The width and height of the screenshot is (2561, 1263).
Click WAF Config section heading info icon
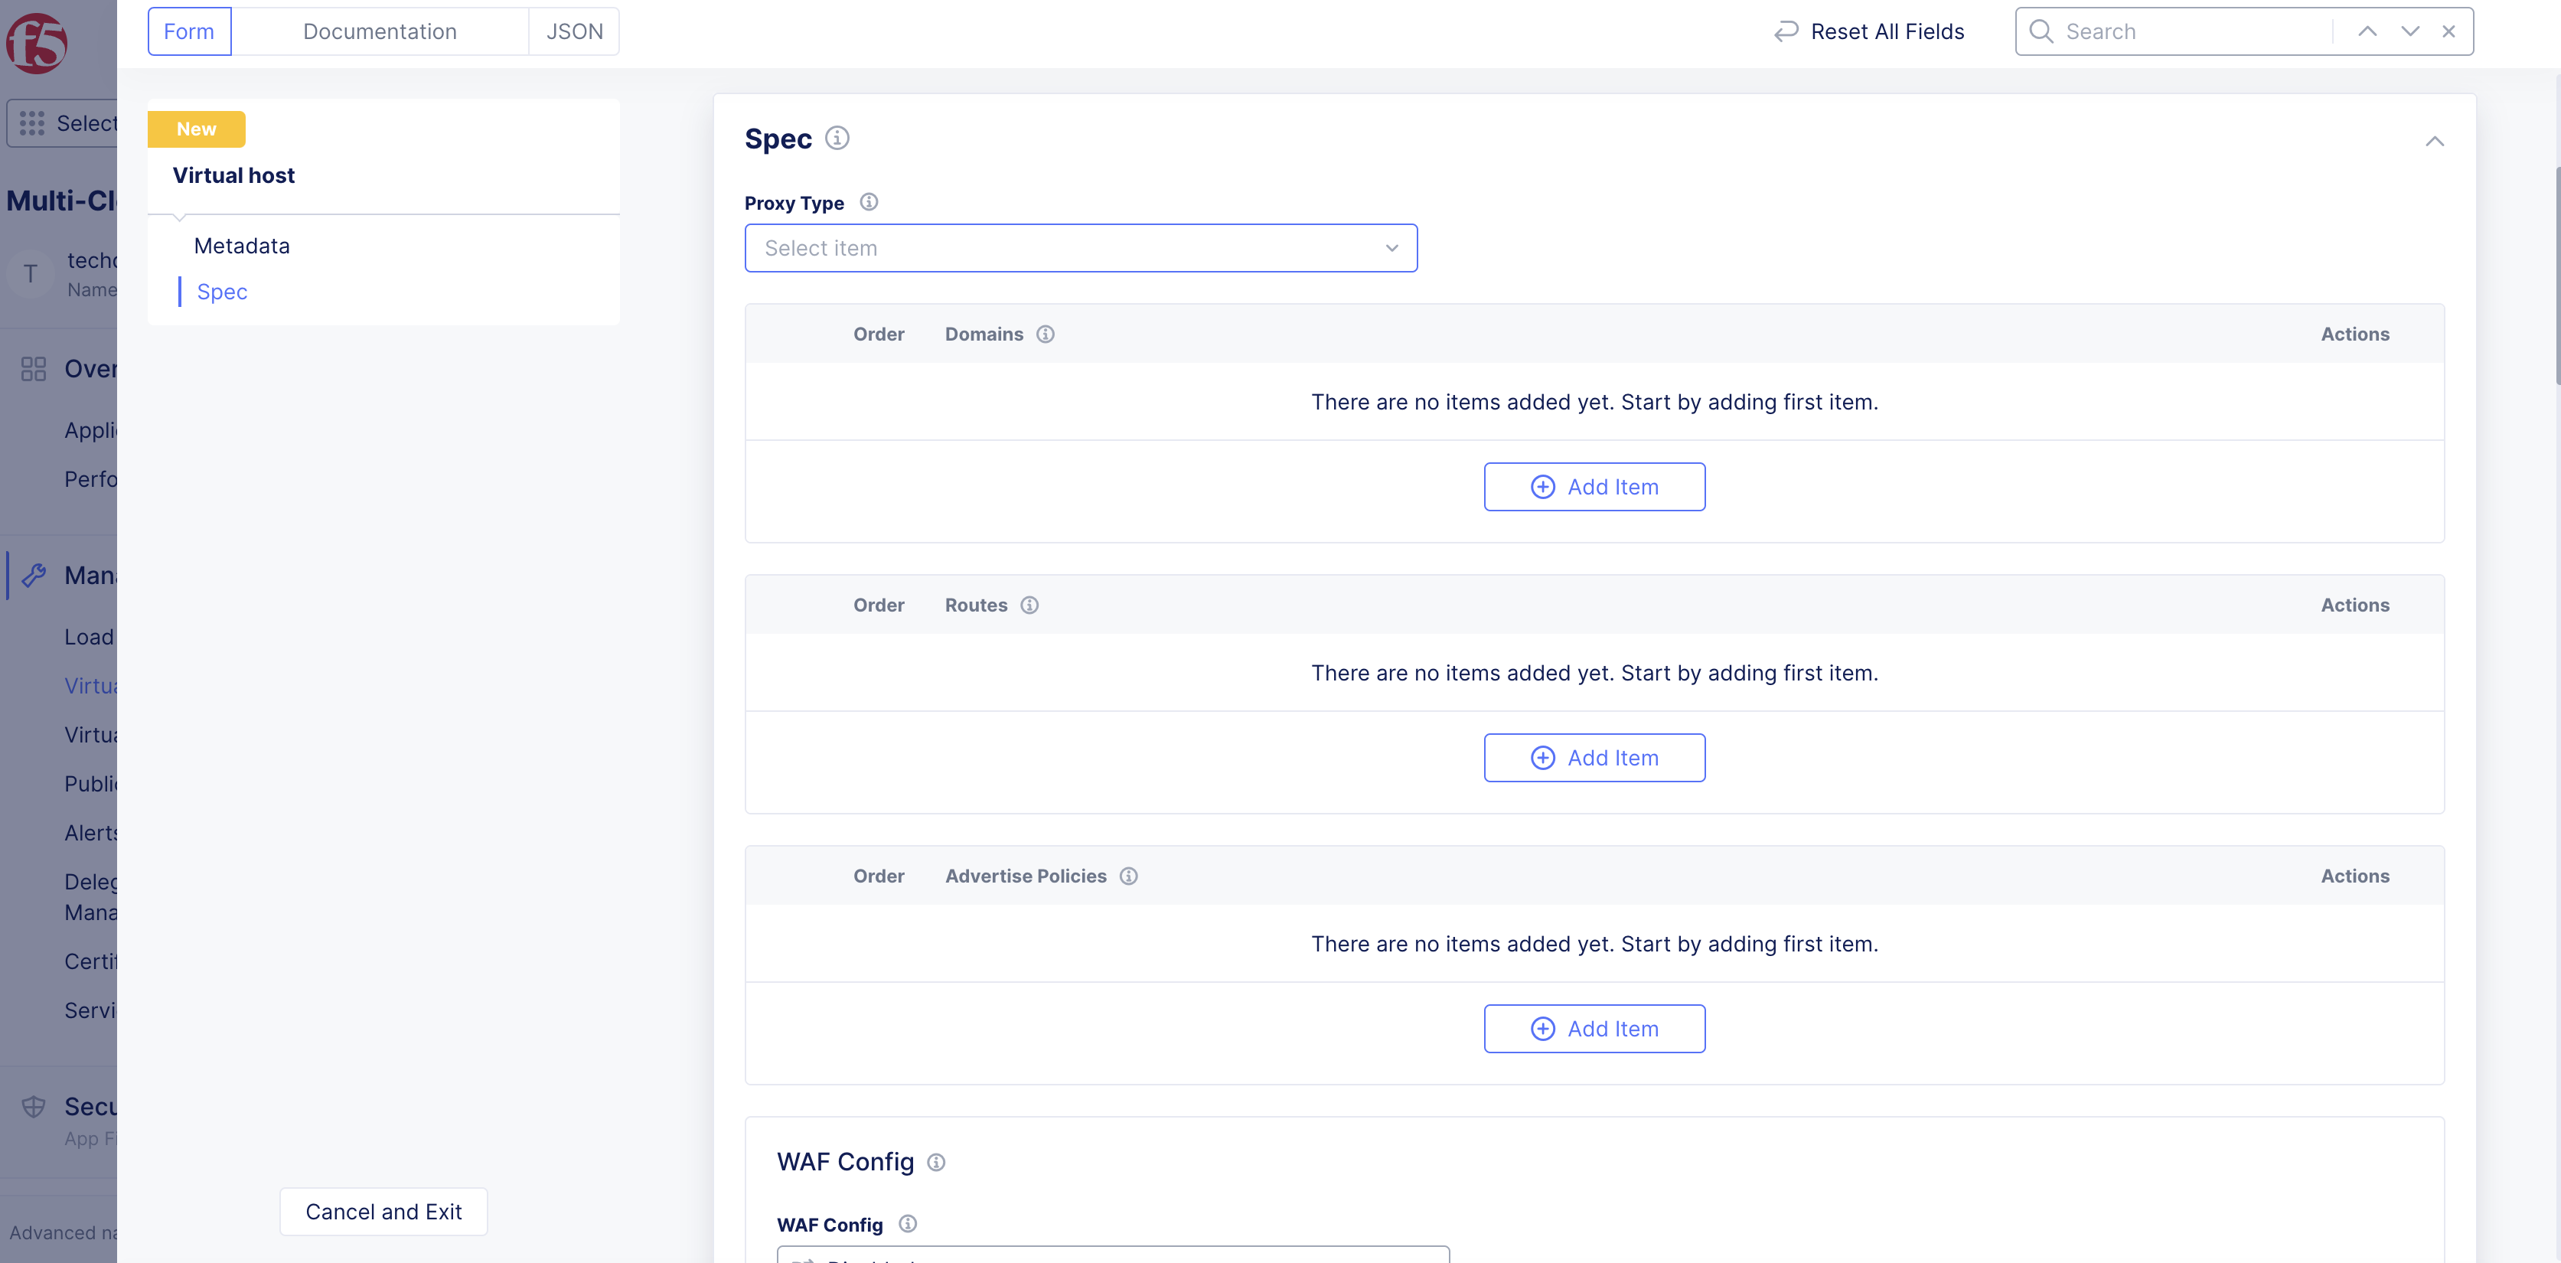click(x=935, y=1161)
